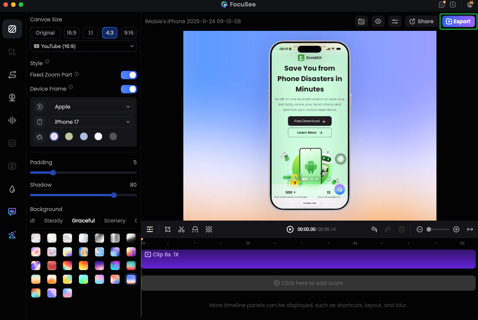
Task: Select the crop tool above the timeline
Action: click(167, 229)
